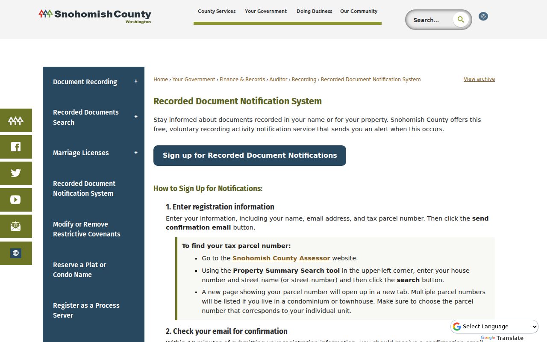Open the Twitter side icon
Viewport: 547px width, 342px height.
[16, 173]
